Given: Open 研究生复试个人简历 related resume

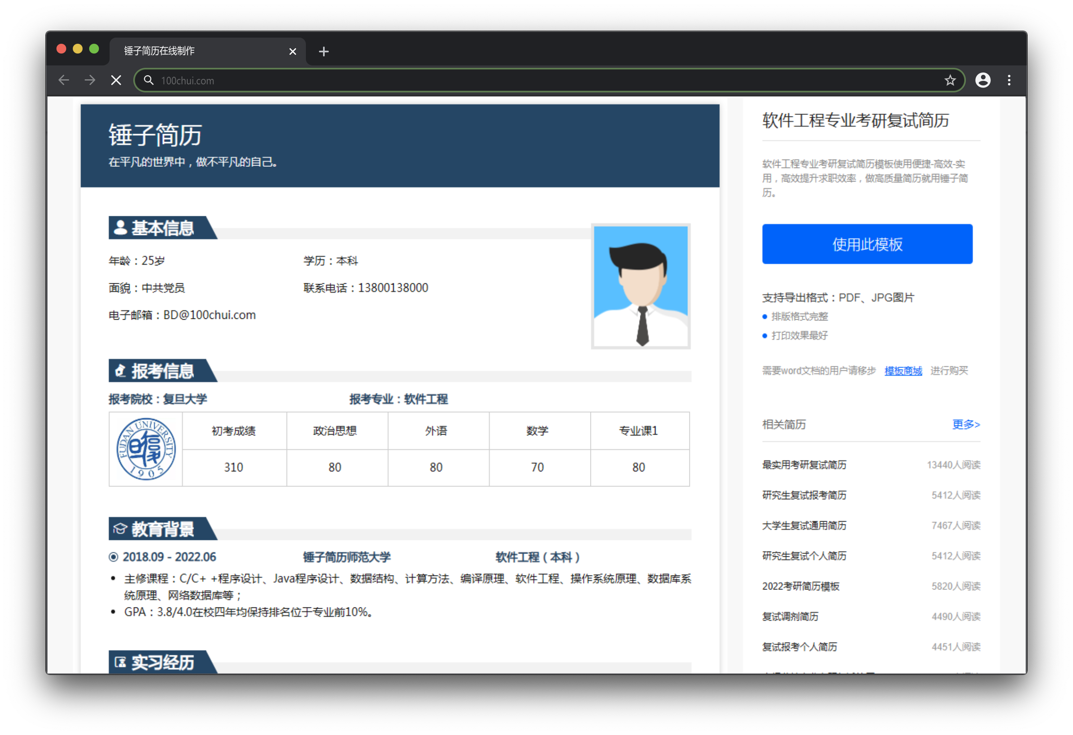Looking at the screenshot, I should click(804, 556).
